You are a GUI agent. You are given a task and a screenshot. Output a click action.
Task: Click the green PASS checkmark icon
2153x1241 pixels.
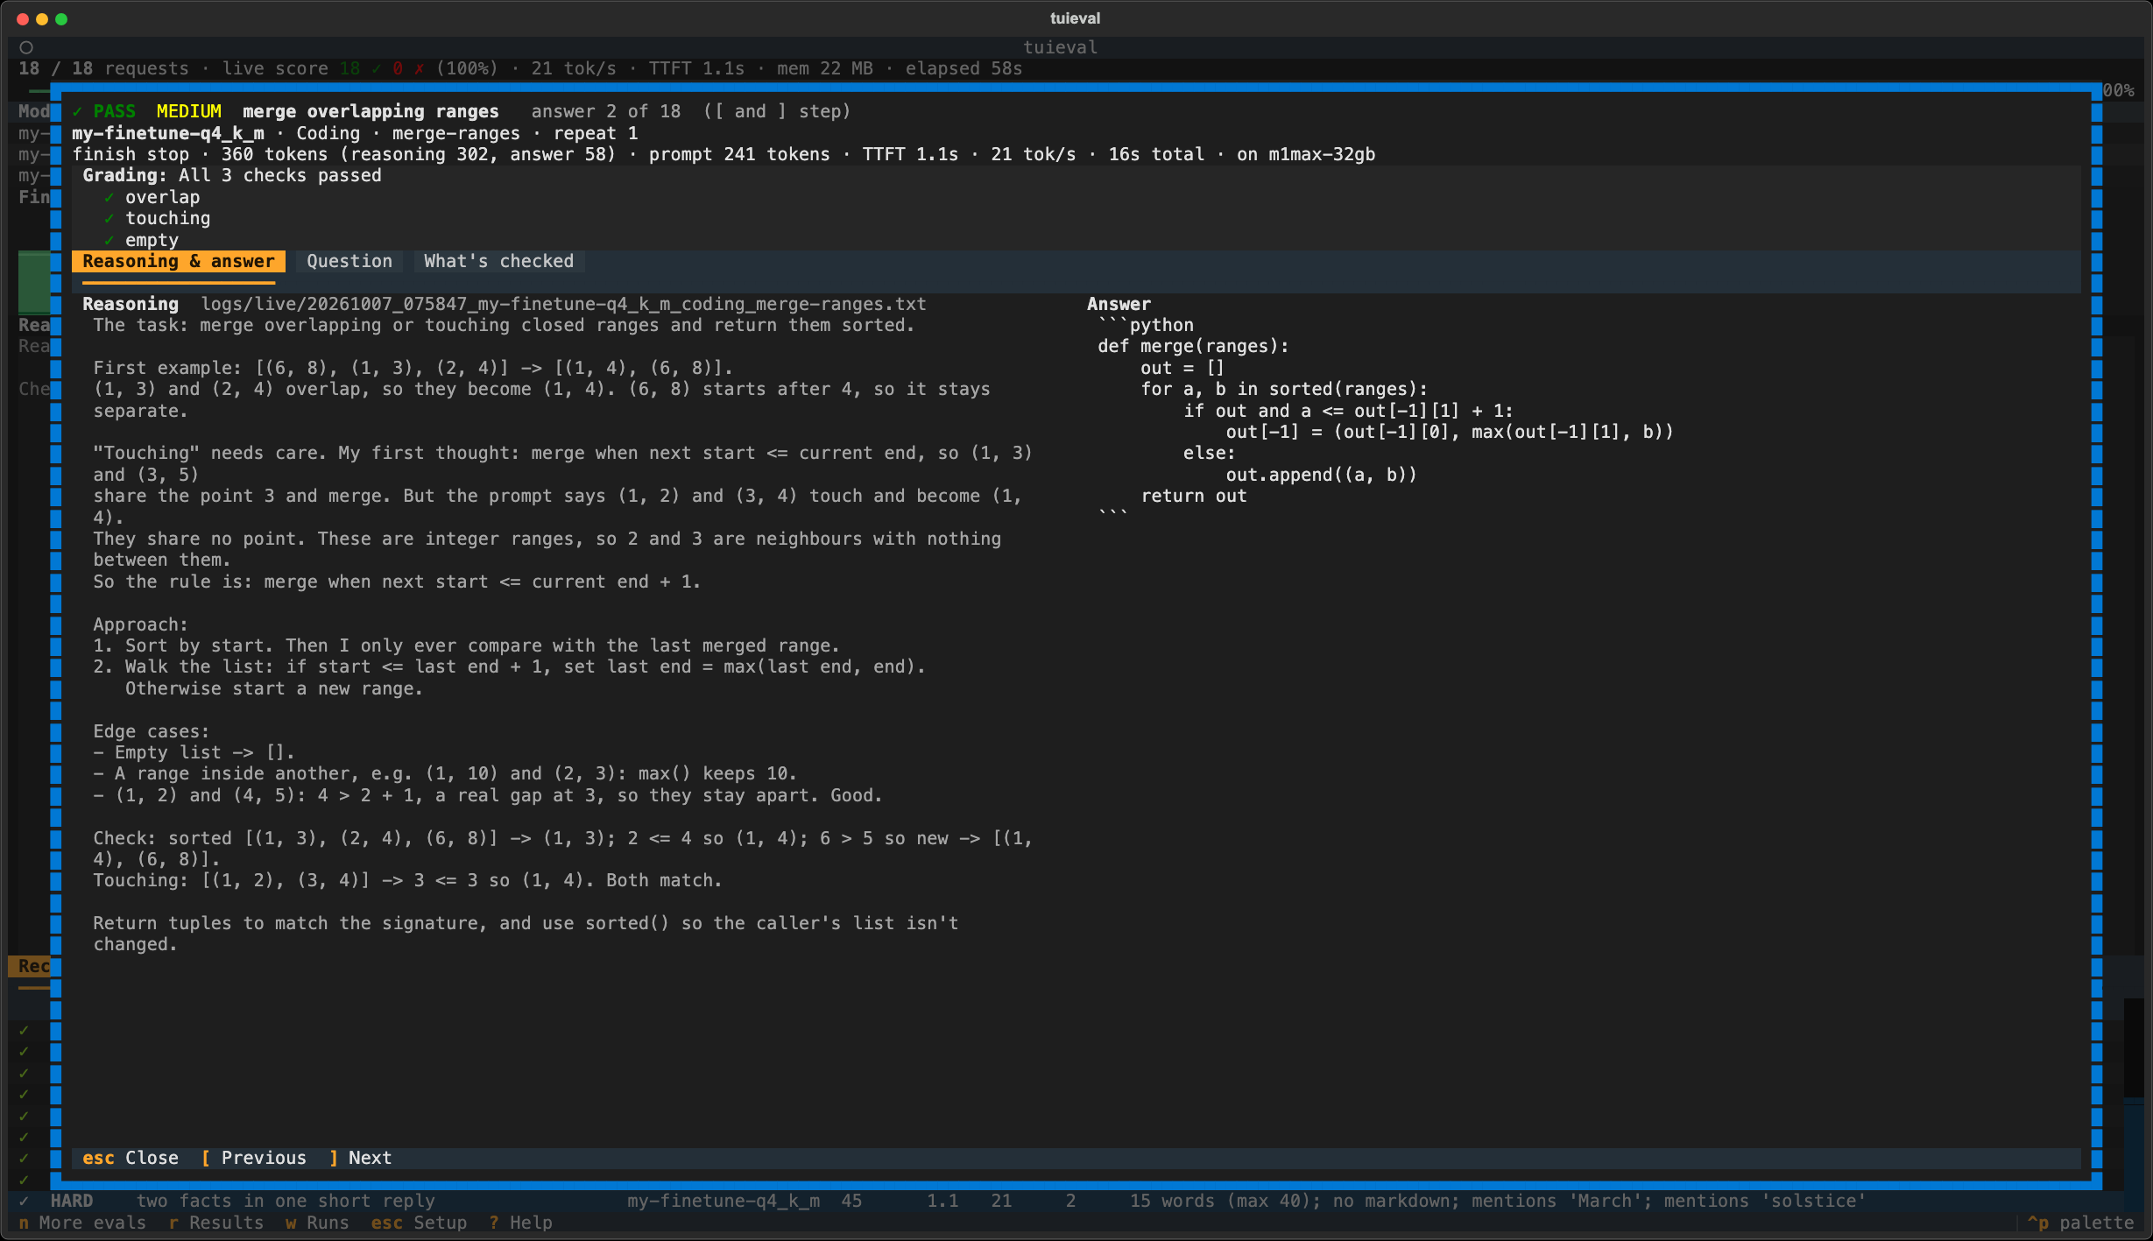click(77, 111)
